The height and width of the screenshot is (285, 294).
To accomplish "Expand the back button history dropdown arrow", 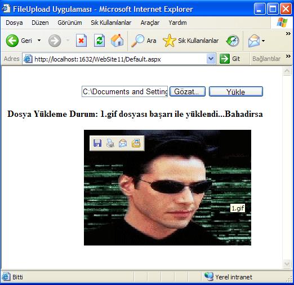I will point(39,40).
